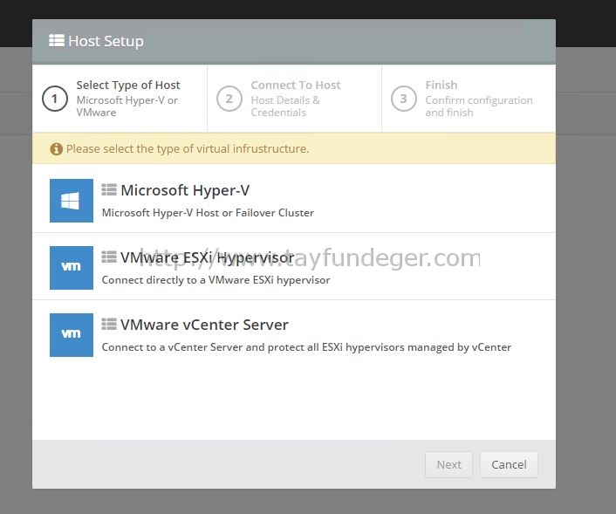The height and width of the screenshot is (514, 616).
Task: Click 'Host Details & Credentials' subtitle
Action: coord(285,106)
